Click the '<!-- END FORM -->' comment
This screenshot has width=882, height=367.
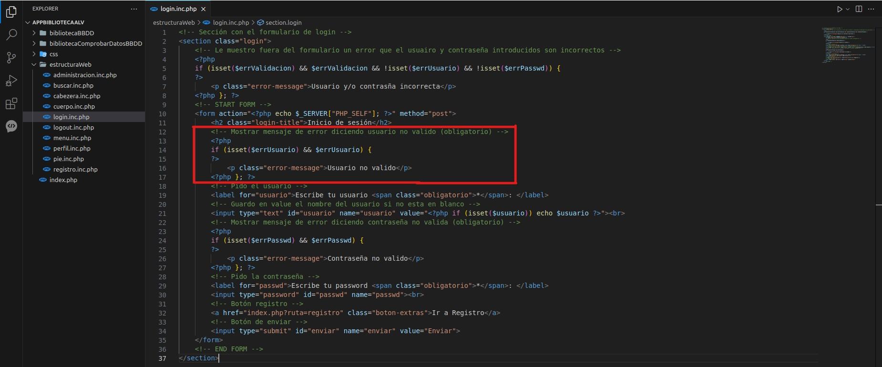click(x=229, y=349)
